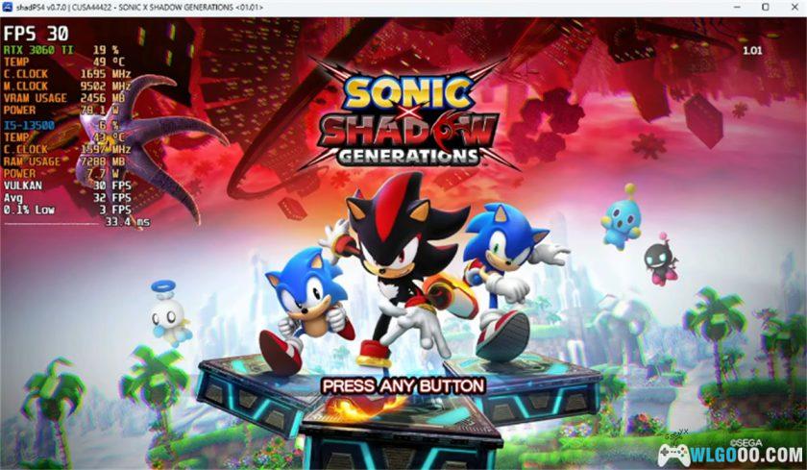Click the white Hero Chao with halo
This screenshot has height=470, width=807.
170,312
